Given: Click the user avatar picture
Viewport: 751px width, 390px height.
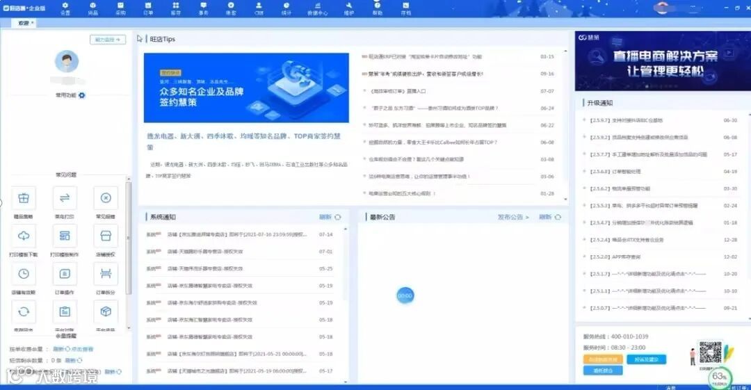Looking at the screenshot, I should [67, 61].
